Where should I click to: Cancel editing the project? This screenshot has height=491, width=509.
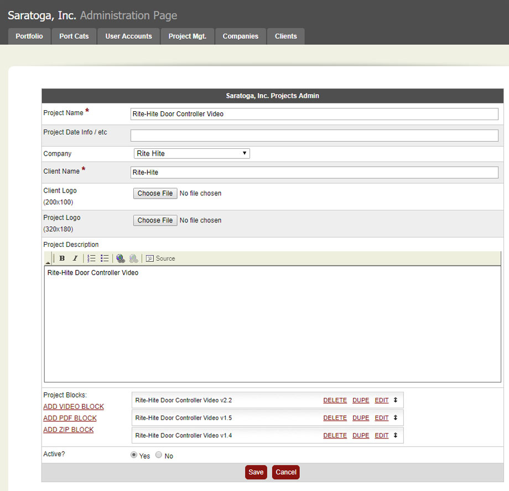286,472
